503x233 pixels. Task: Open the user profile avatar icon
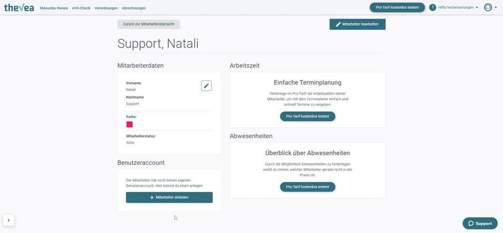click(488, 7)
